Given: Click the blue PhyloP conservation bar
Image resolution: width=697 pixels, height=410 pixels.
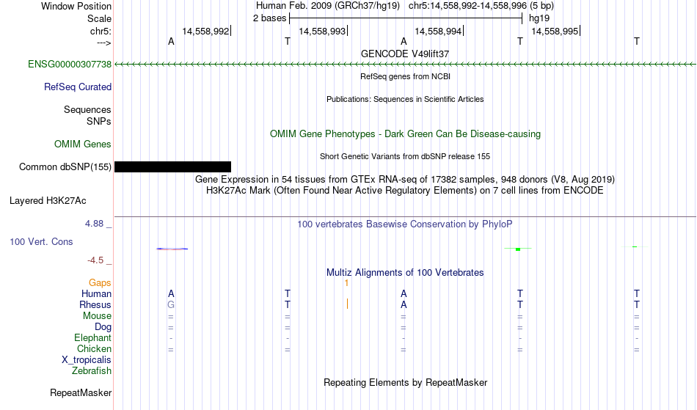Looking at the screenshot, I should 172,249.
